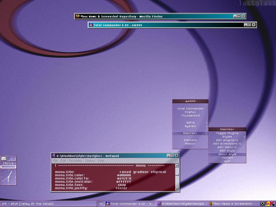Open the mail envelope icon in the desktop widget
Viewport: 276px width, 207px height.
(4, 158)
